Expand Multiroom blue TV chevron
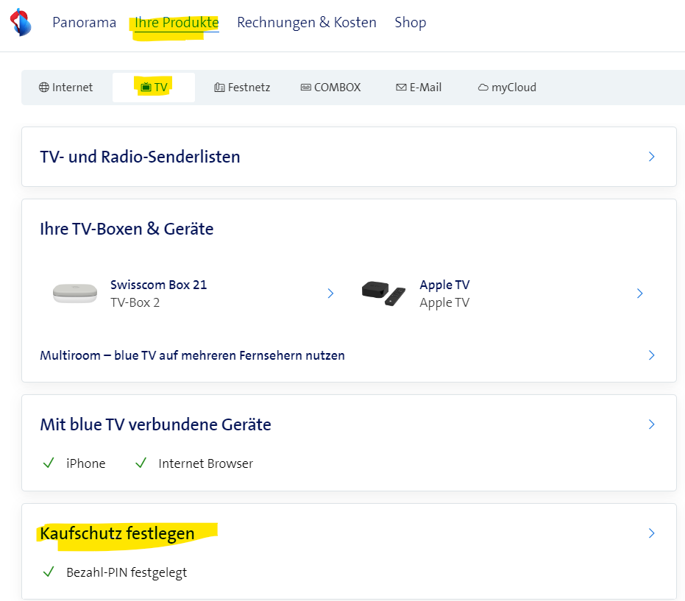Viewport: 685px width, 601px height. coord(651,355)
